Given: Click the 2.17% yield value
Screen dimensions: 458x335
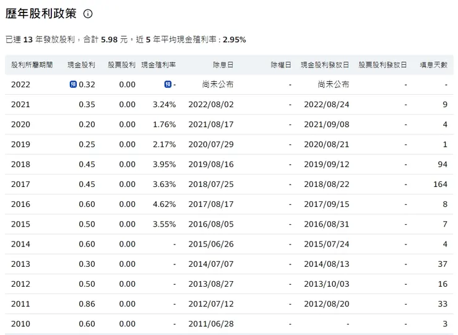Looking at the screenshot, I should click(164, 144).
